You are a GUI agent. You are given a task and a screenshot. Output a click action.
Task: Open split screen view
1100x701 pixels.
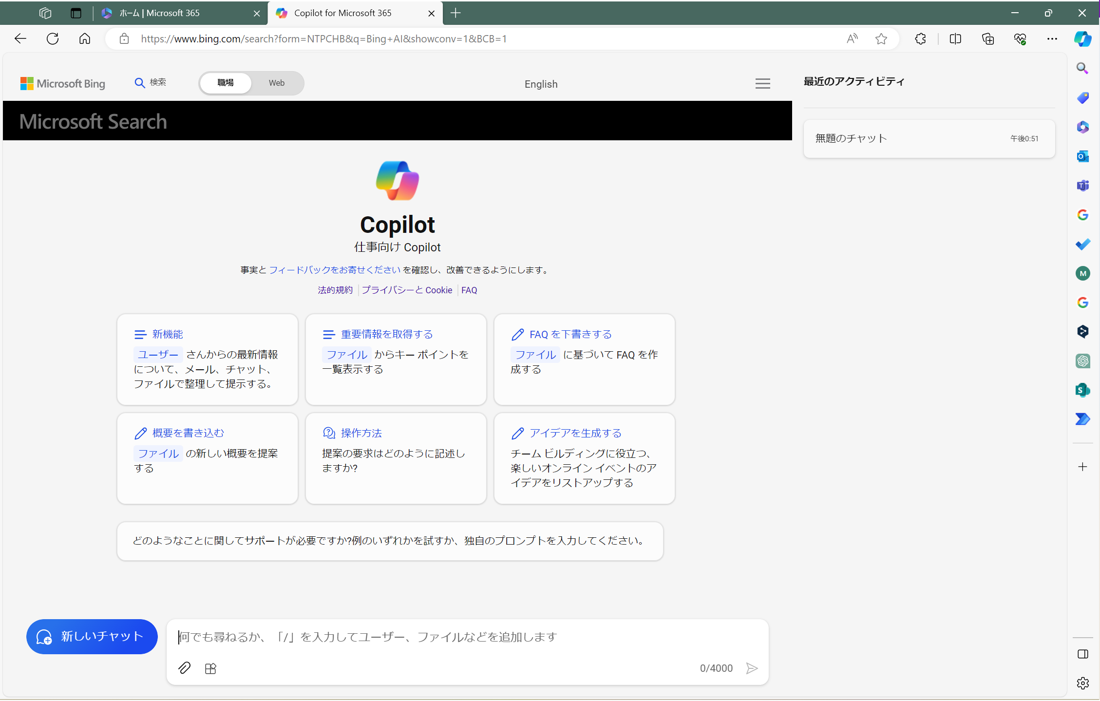955,39
